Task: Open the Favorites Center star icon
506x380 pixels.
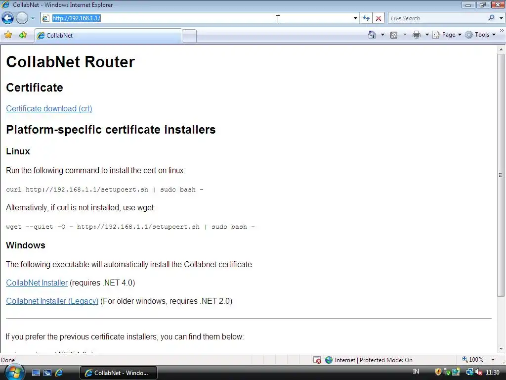Action: (8, 35)
